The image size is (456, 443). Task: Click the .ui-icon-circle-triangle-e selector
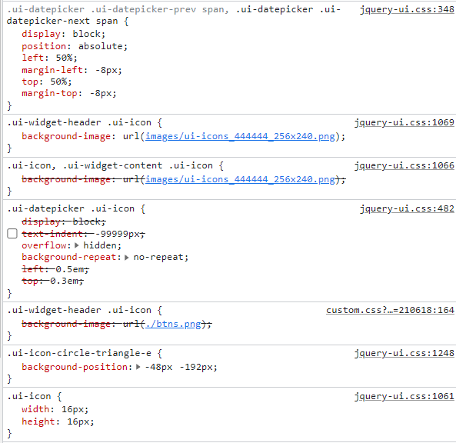tap(79, 353)
